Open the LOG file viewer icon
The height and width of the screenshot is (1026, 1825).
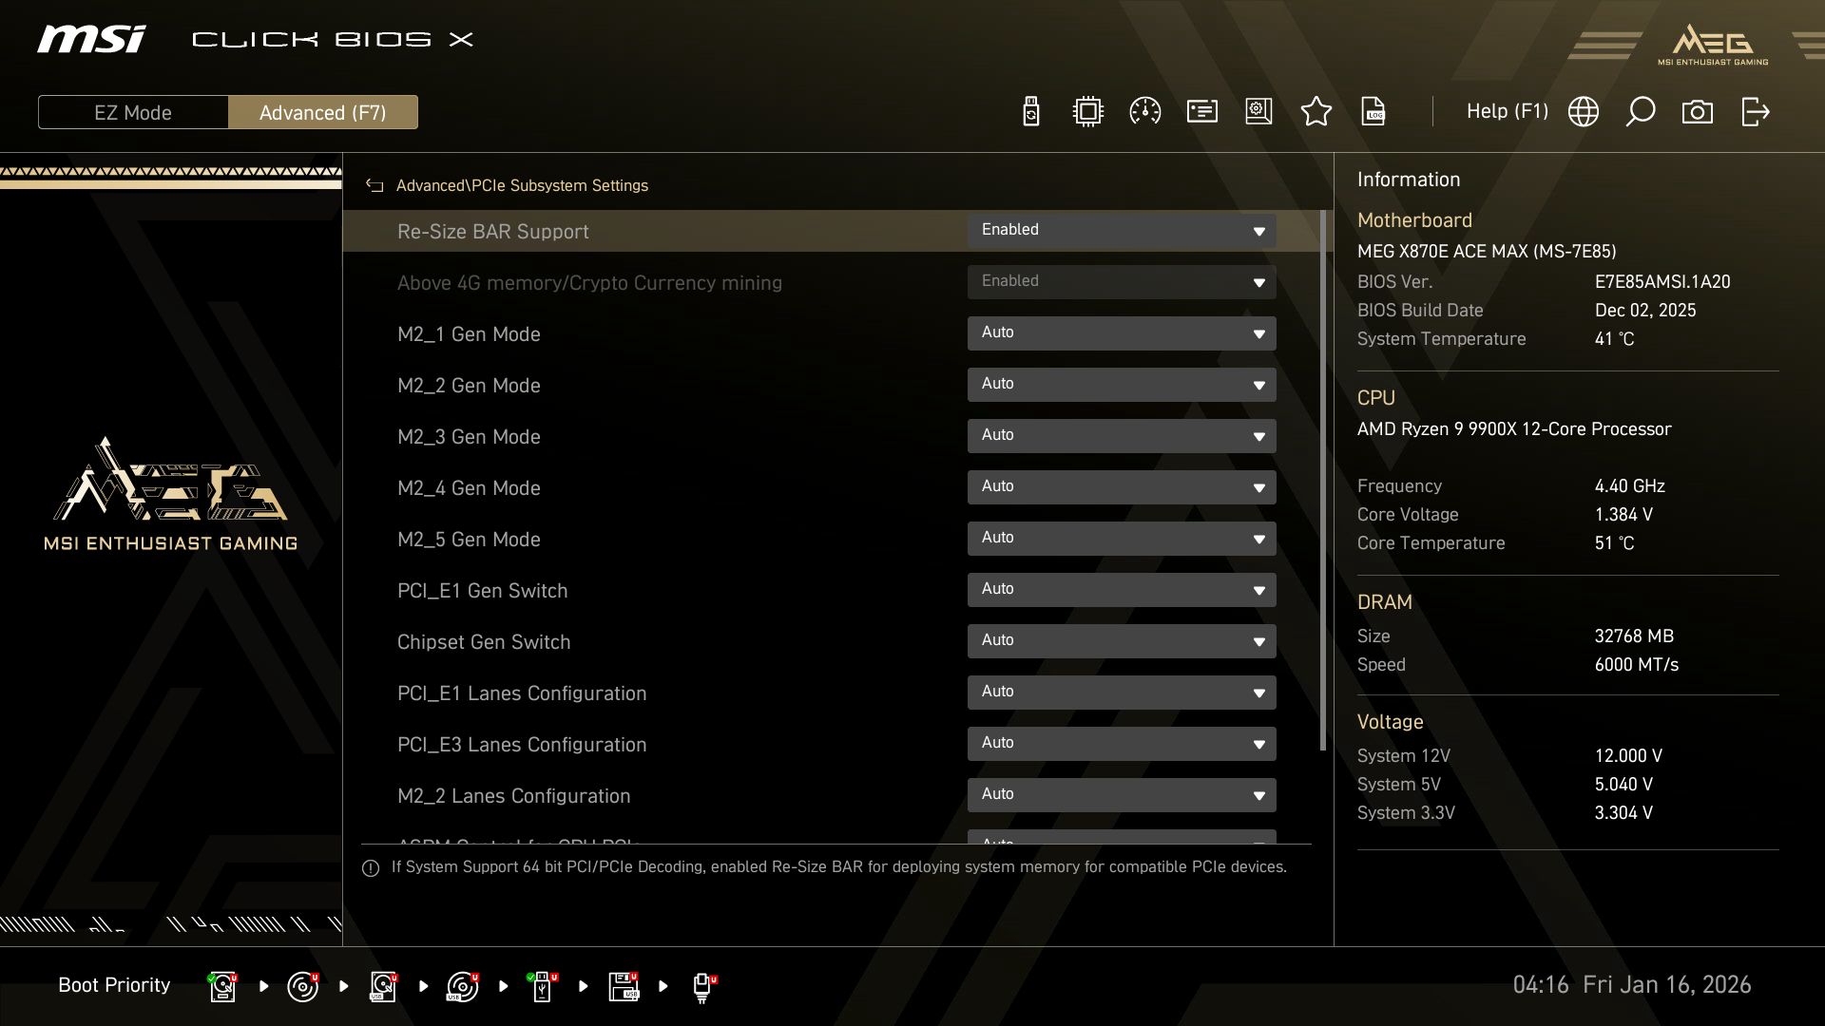point(1374,111)
